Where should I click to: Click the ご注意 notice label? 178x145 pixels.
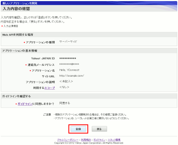(x=47, y=114)
